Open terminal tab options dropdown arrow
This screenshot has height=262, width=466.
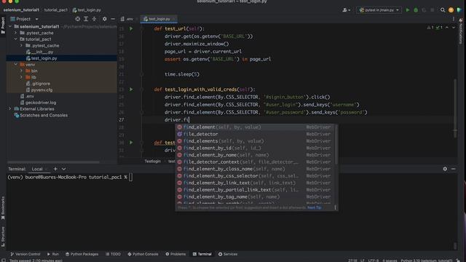[63, 169]
